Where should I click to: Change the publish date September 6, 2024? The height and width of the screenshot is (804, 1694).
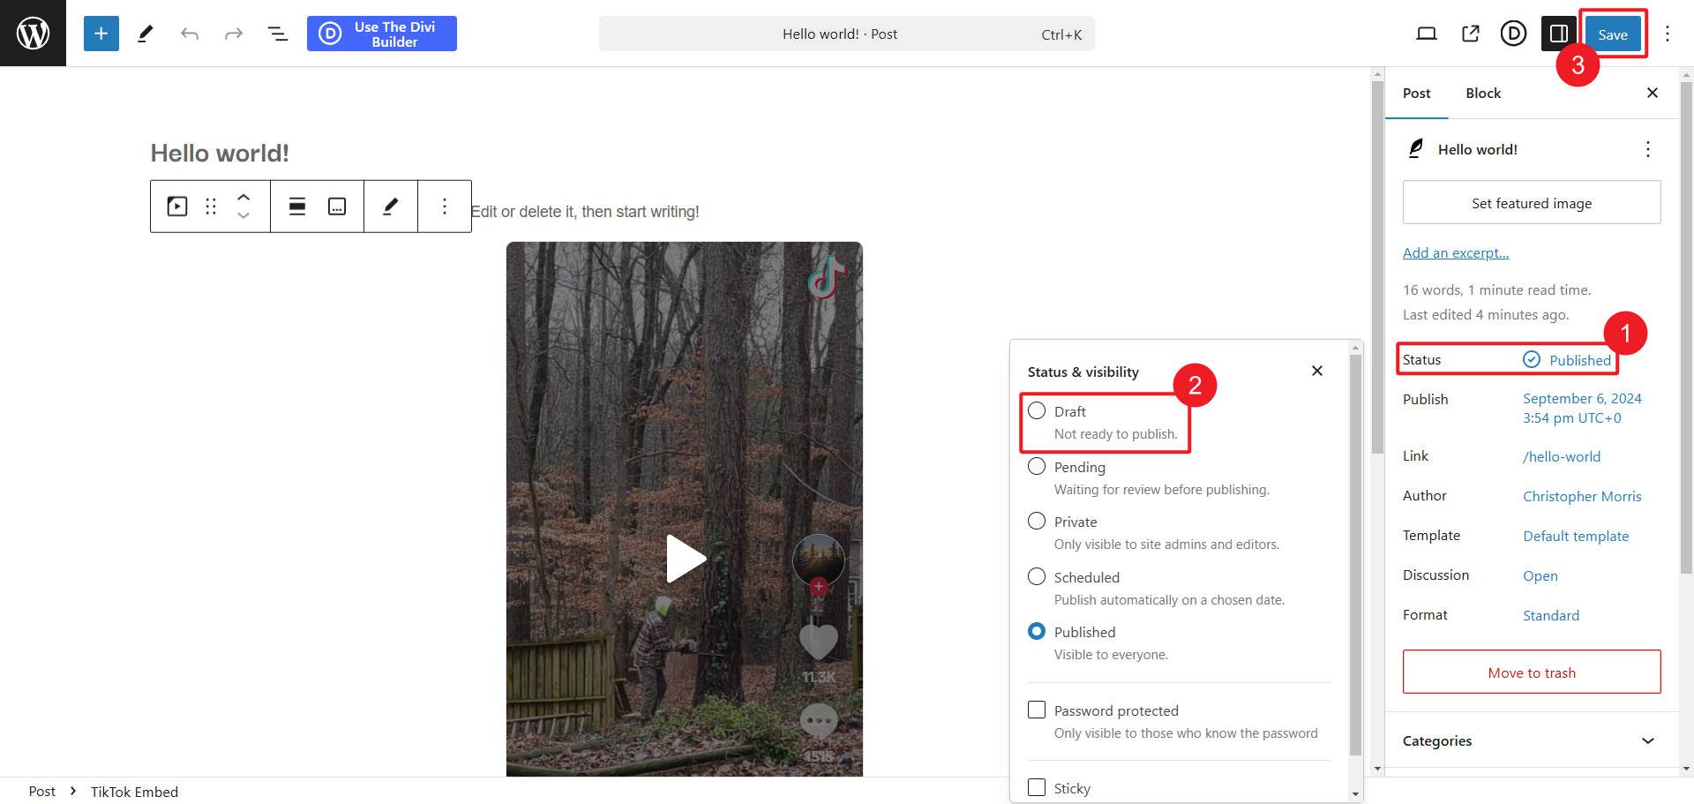[1582, 408]
